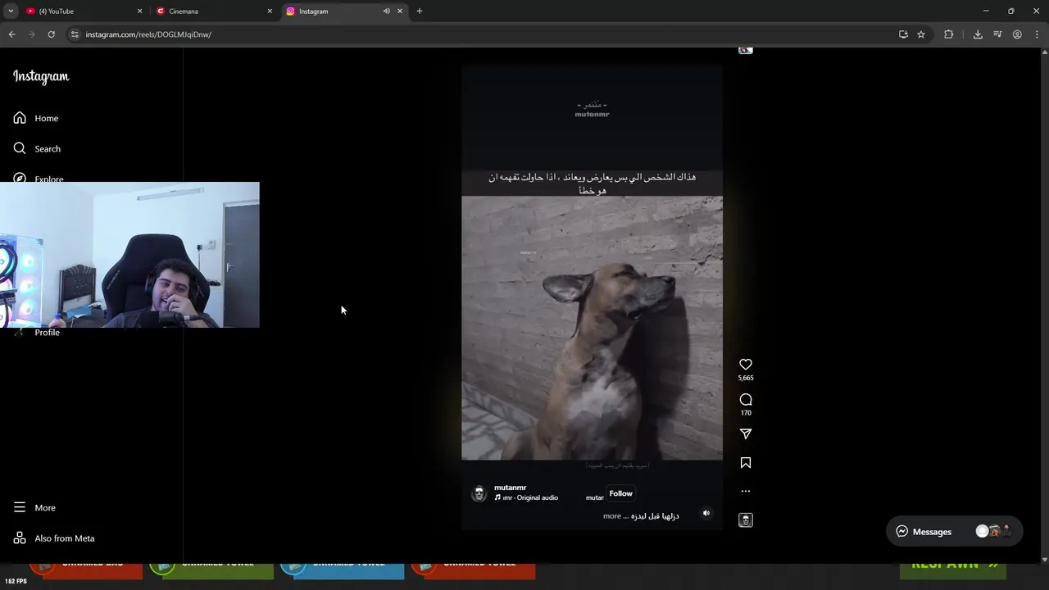Open Messages recent contact avatars
The image size is (1049, 590).
tap(993, 531)
